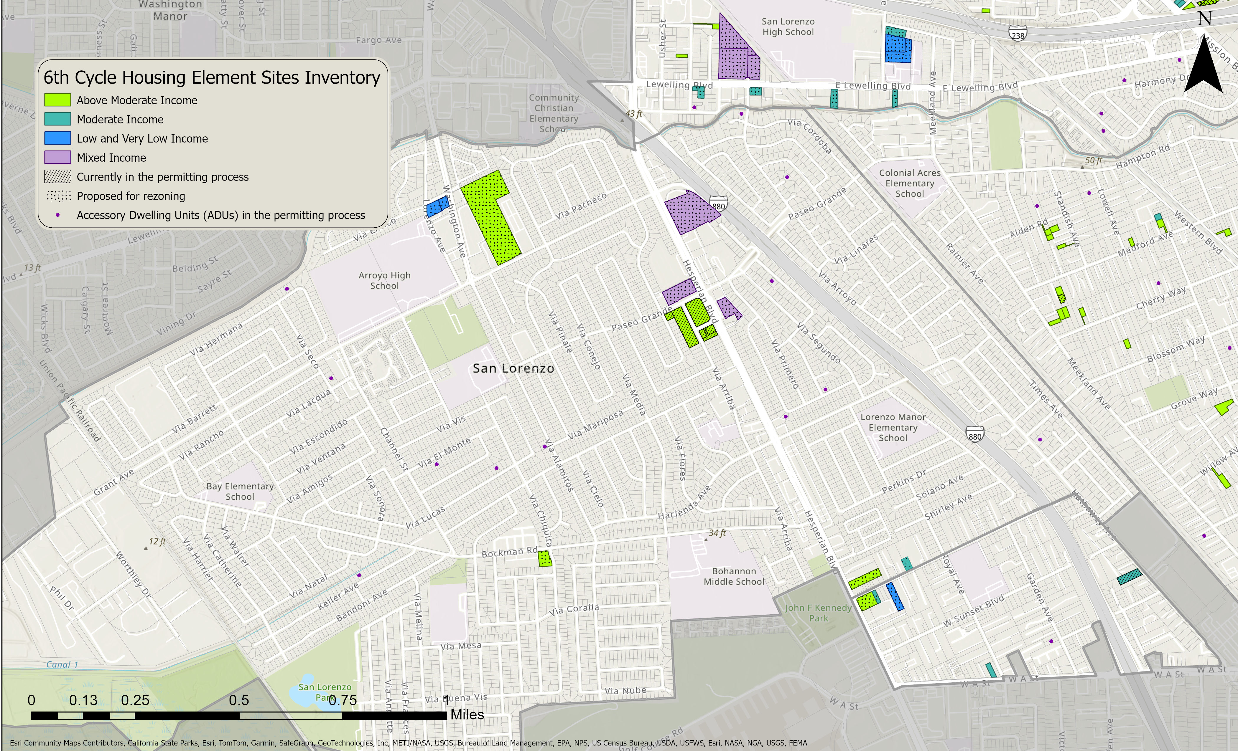Viewport: 1238px width, 751px height.
Task: Click the Above Moderate Income green swatch
Action: tap(58, 100)
